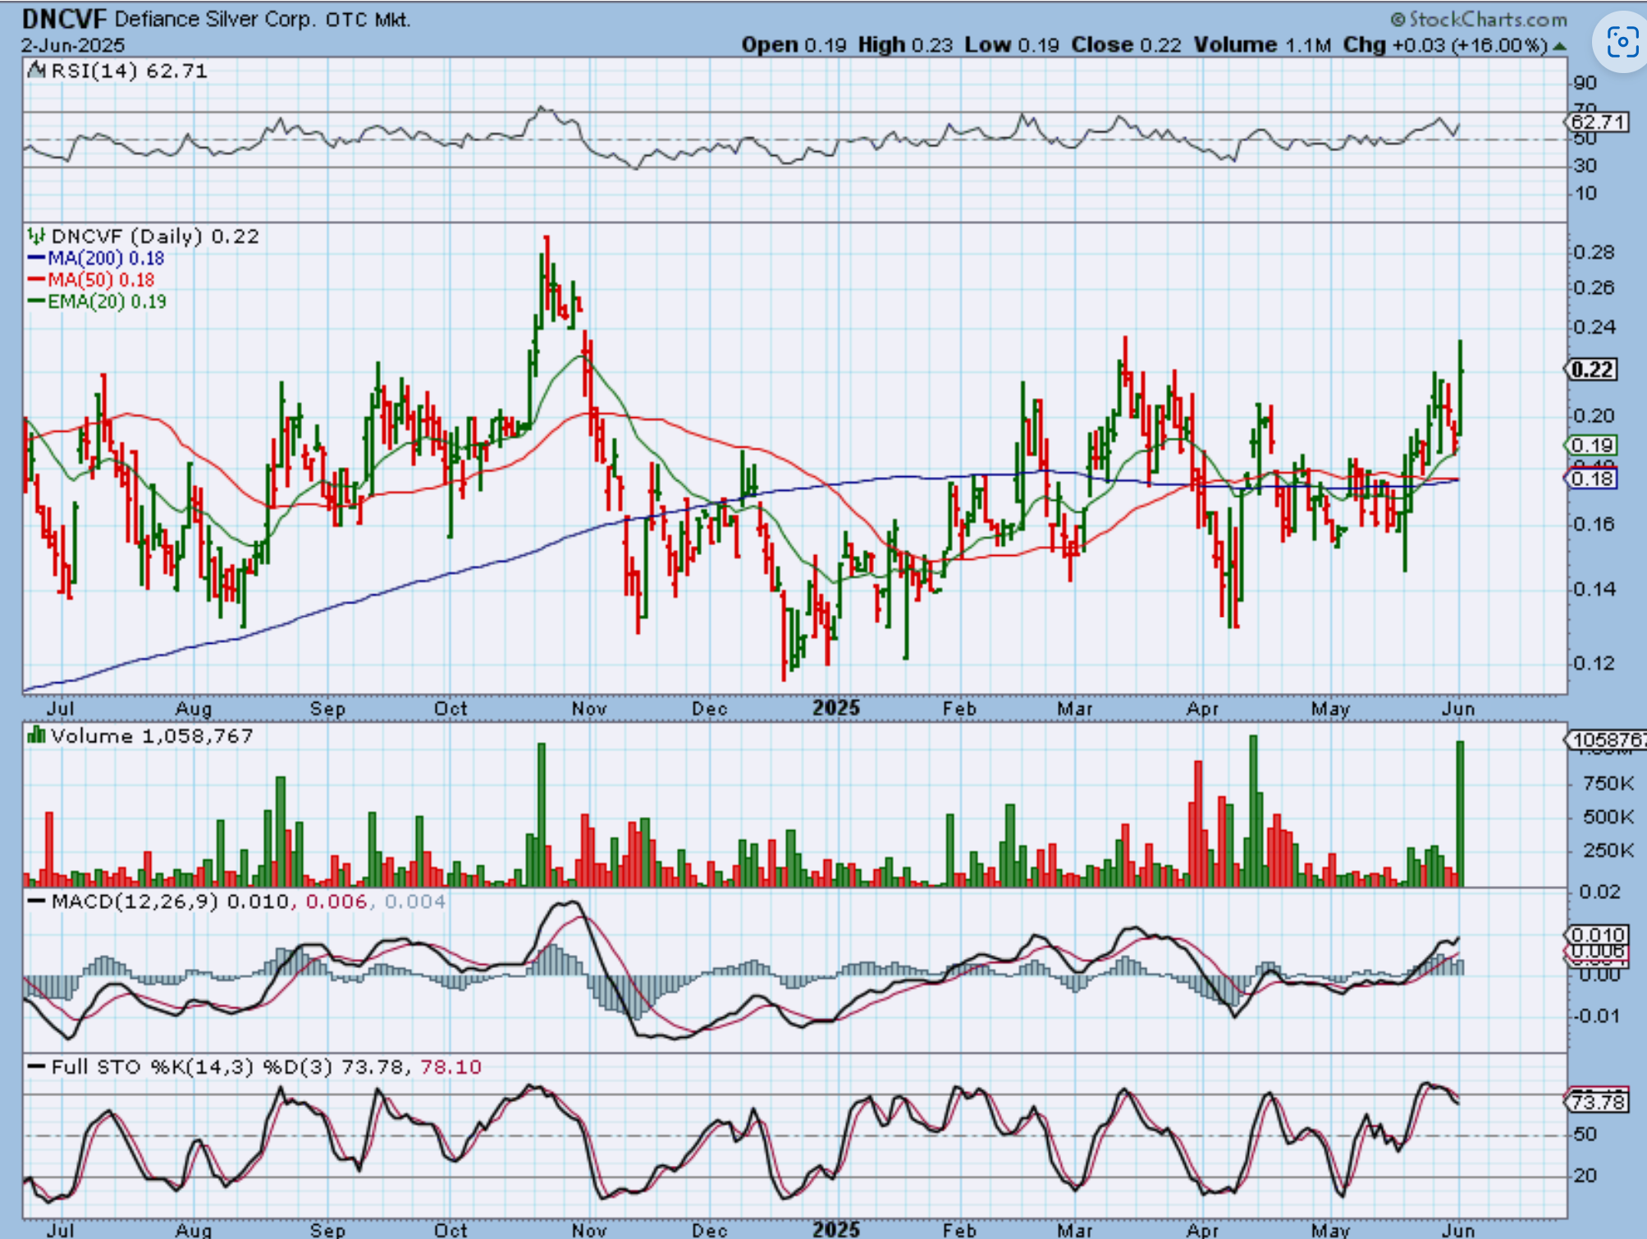Screen dimensions: 1647x1239
Task: Click the MACD black line legend marker
Action: click(36, 902)
